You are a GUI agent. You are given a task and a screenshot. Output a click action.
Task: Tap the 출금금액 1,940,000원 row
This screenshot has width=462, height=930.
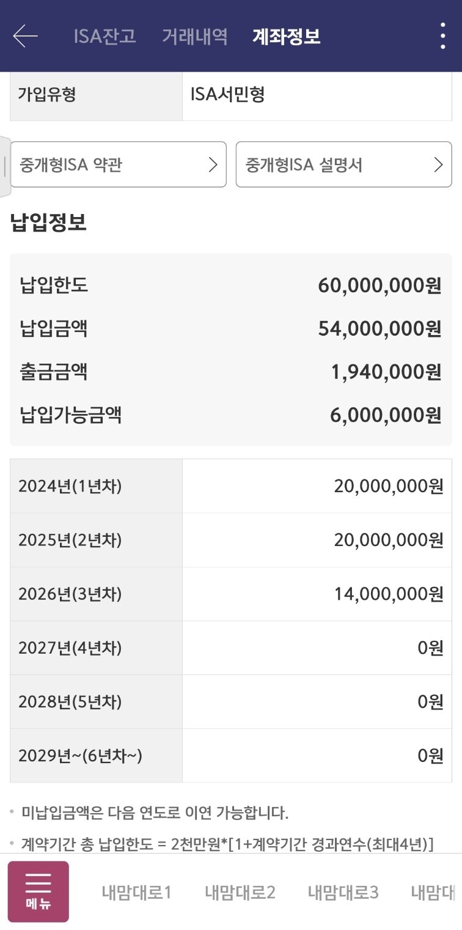click(x=231, y=372)
